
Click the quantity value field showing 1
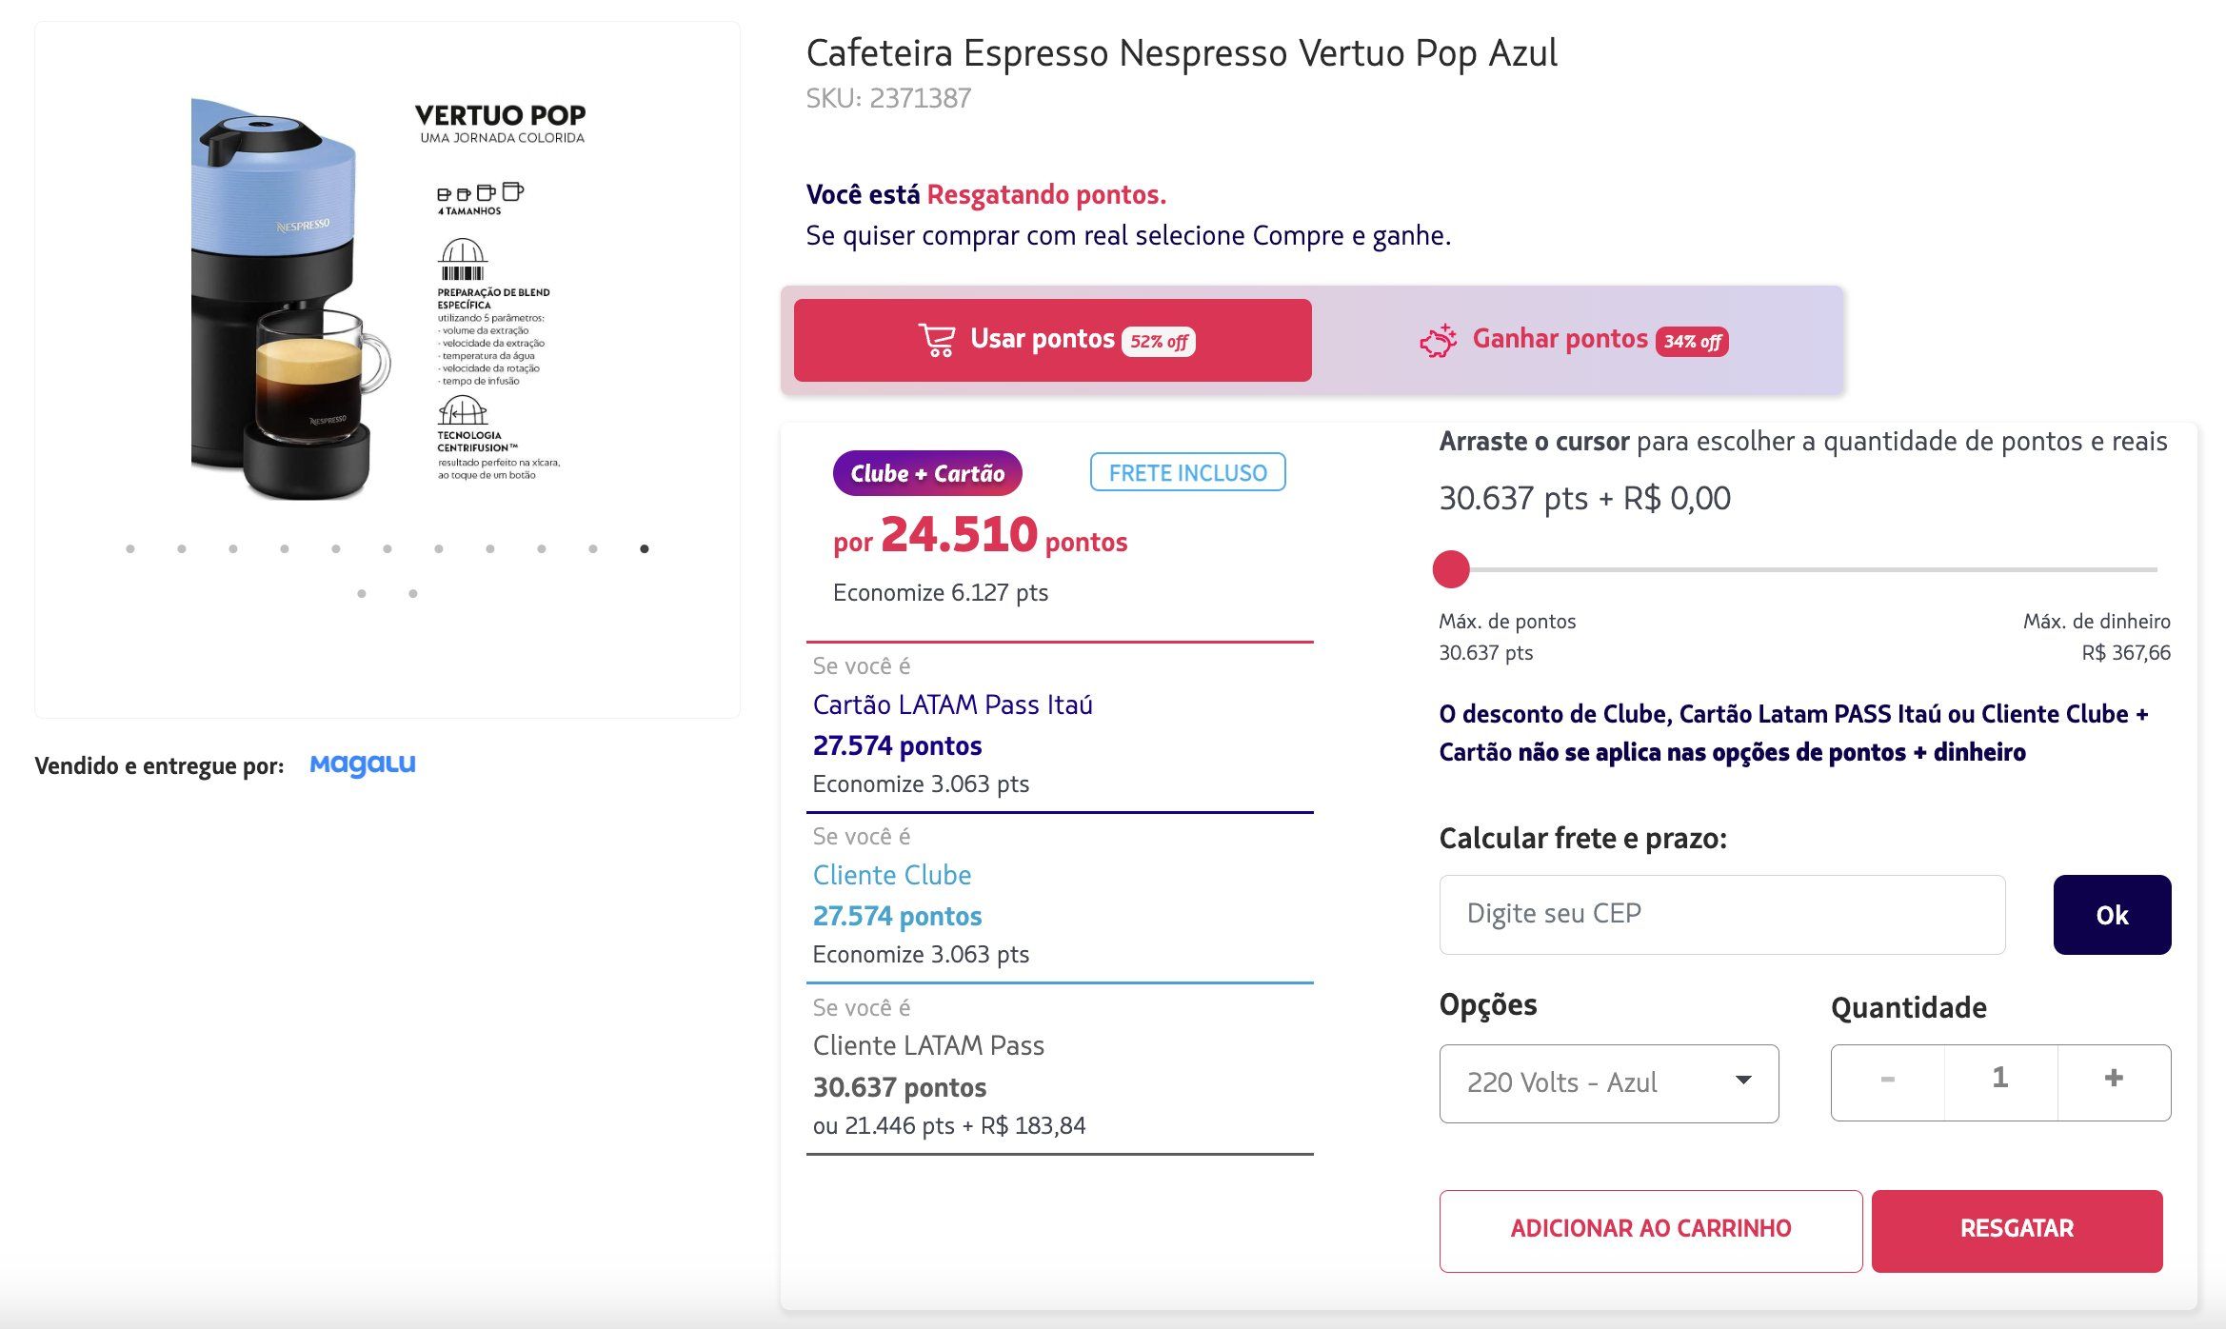point(2000,1081)
